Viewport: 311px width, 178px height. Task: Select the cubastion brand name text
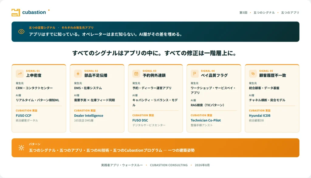[34, 12]
